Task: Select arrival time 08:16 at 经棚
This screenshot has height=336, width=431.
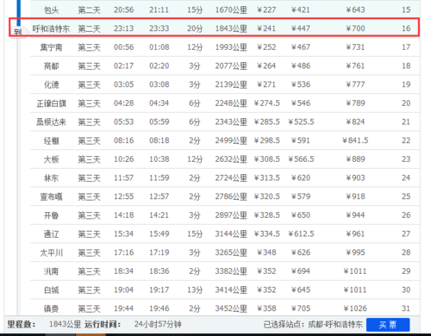Action: point(123,140)
